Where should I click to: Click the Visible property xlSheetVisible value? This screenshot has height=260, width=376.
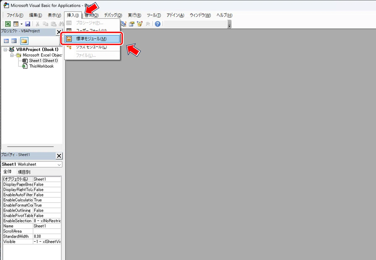tap(47, 242)
